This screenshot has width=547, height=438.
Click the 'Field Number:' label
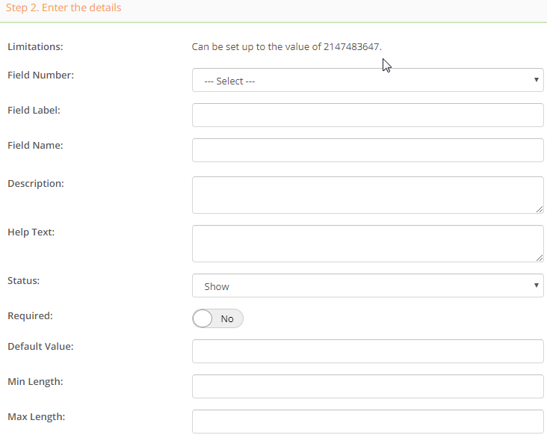coord(40,75)
